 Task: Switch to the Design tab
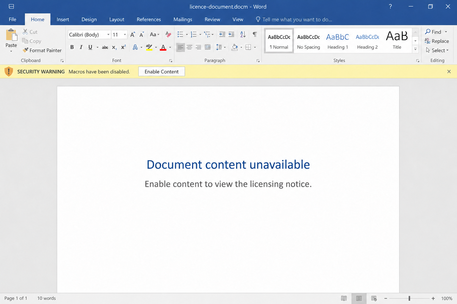89,20
